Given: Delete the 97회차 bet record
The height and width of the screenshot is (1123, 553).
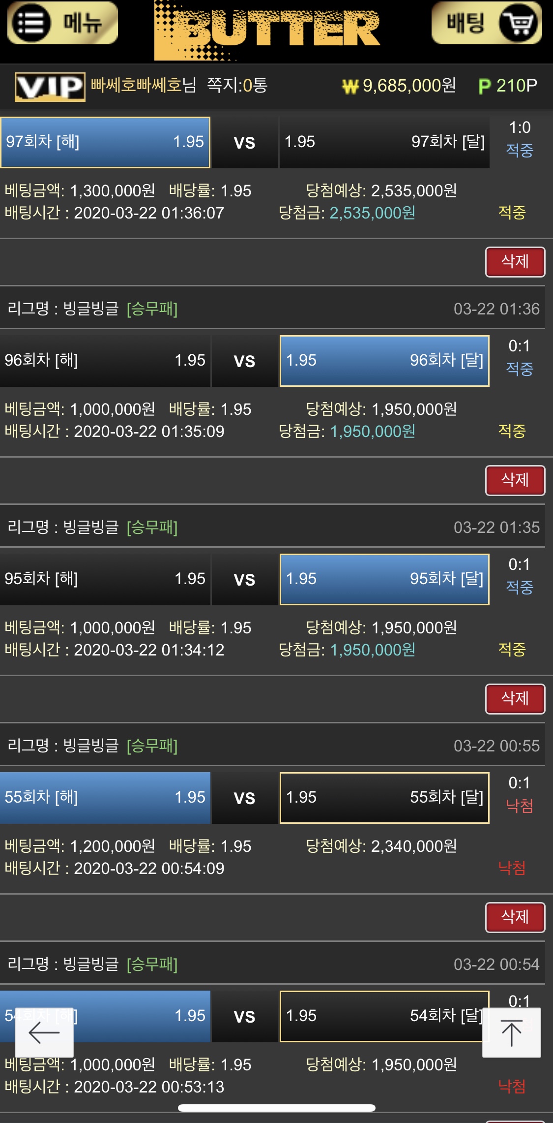Looking at the screenshot, I should point(515,262).
